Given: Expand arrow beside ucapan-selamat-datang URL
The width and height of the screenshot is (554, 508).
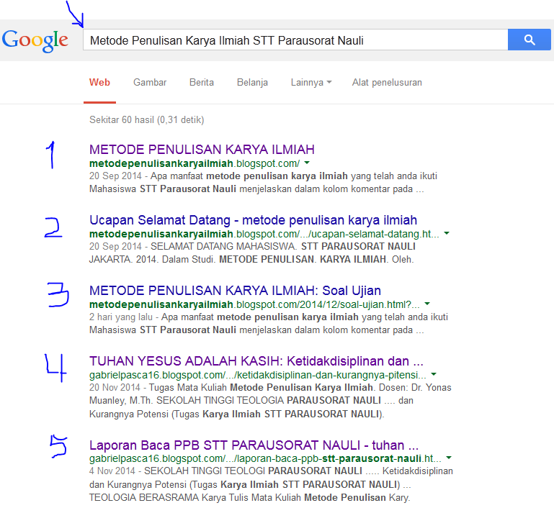Looking at the screenshot, I should click(447, 233).
